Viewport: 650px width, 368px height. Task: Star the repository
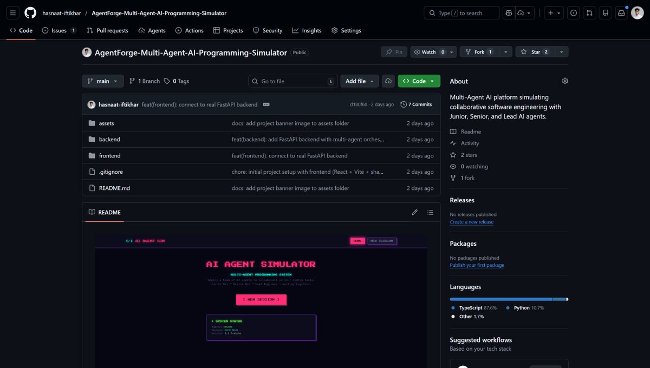click(x=535, y=52)
